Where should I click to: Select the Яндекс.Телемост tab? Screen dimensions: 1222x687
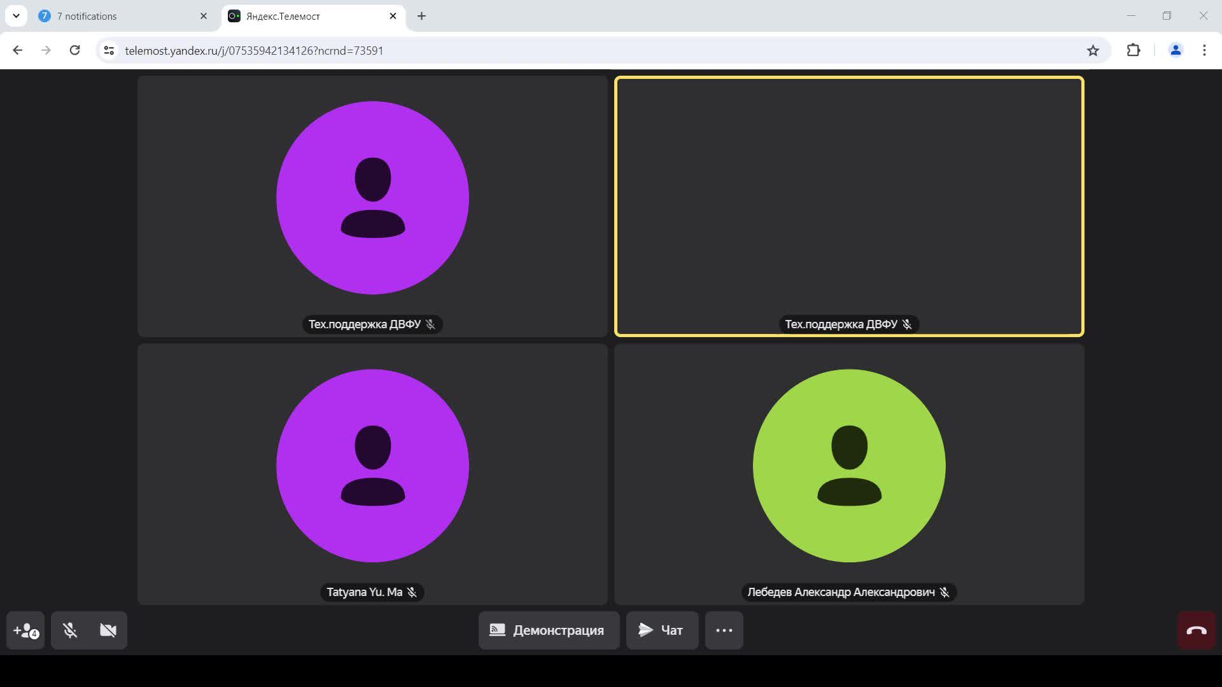tap(305, 16)
